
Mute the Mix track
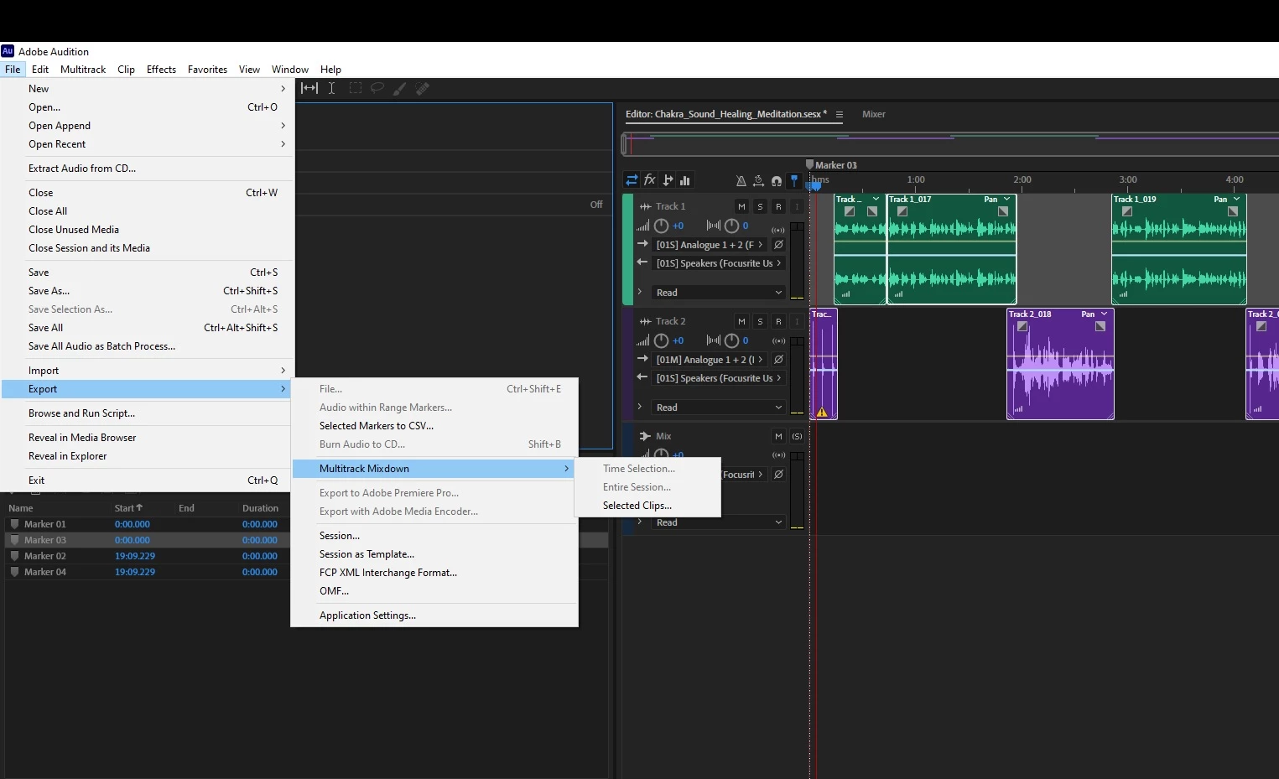coord(778,436)
